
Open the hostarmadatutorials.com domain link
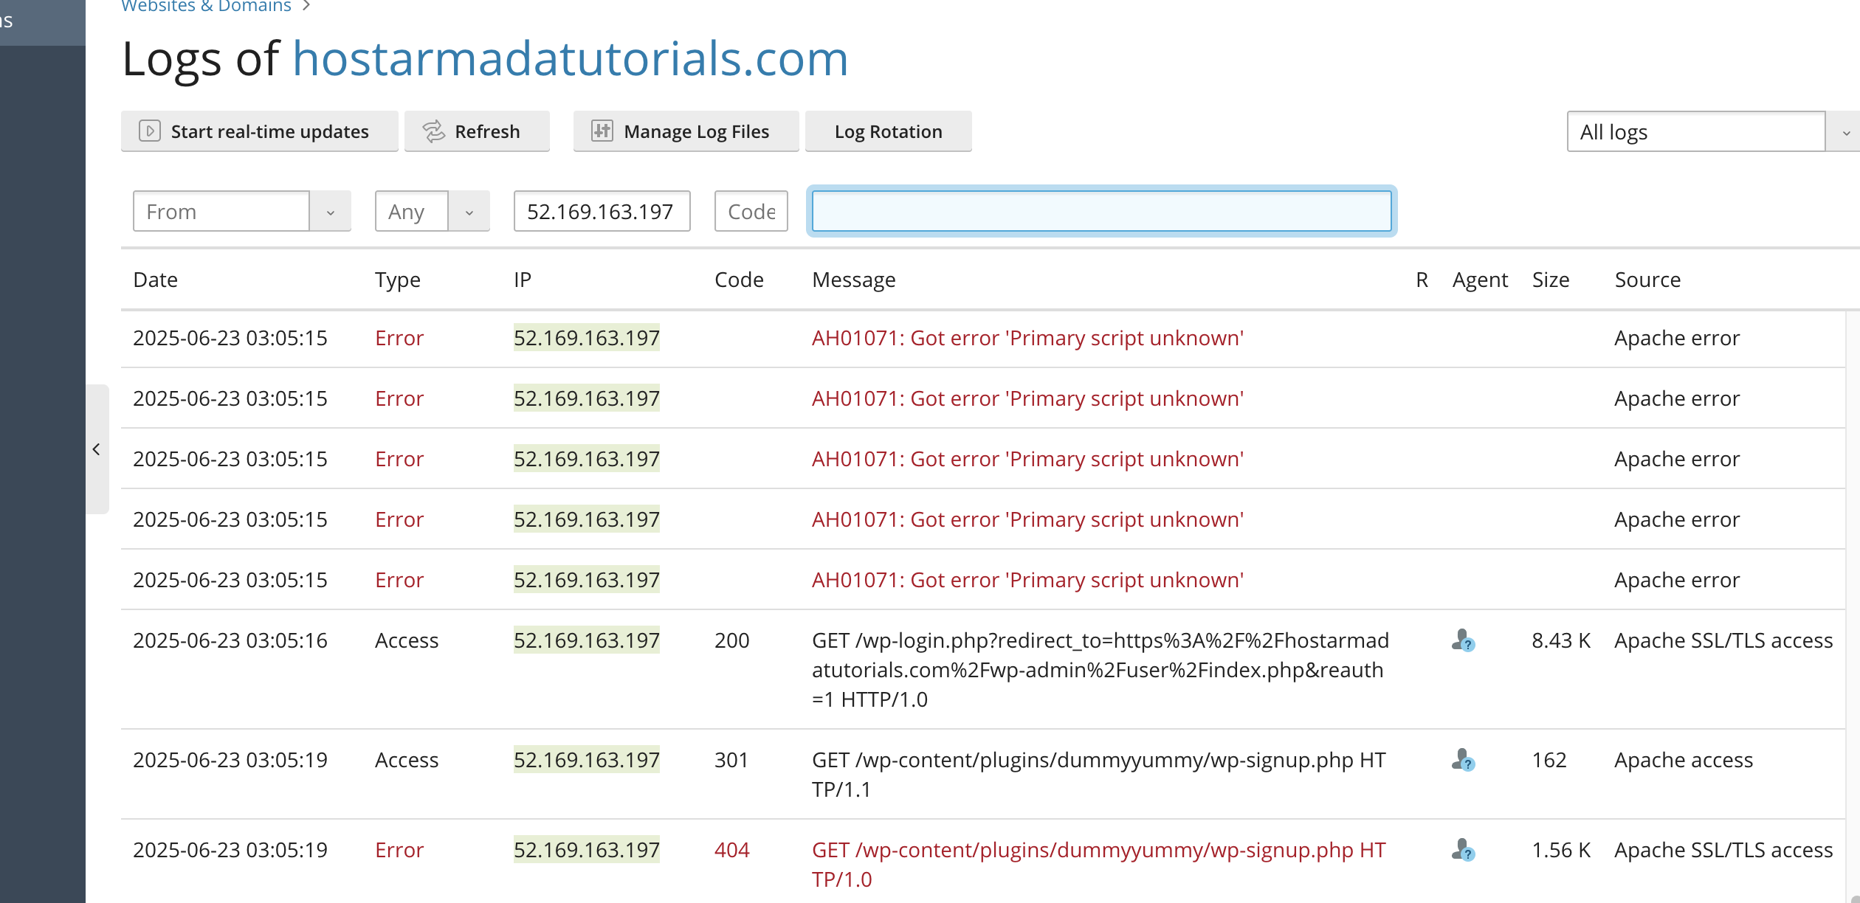pyautogui.click(x=570, y=58)
